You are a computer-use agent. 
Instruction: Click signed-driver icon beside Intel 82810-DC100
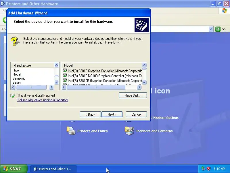pos(65,76)
